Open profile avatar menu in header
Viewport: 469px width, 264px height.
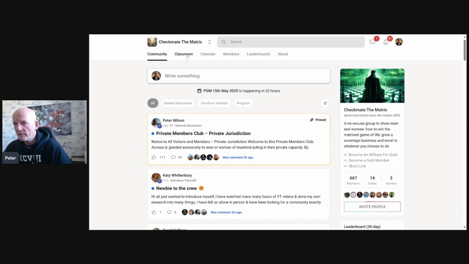tap(399, 42)
